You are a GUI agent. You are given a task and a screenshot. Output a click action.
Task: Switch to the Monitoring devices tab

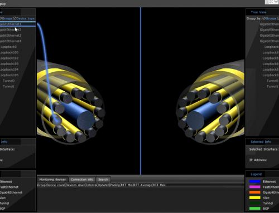pos(52,179)
